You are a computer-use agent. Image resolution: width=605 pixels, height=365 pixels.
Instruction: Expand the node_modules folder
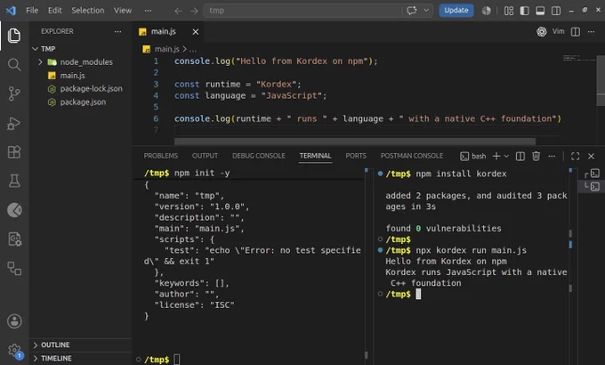[40, 61]
